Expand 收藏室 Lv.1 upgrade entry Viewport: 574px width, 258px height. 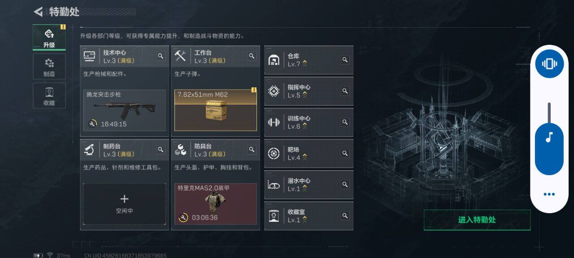pos(309,216)
